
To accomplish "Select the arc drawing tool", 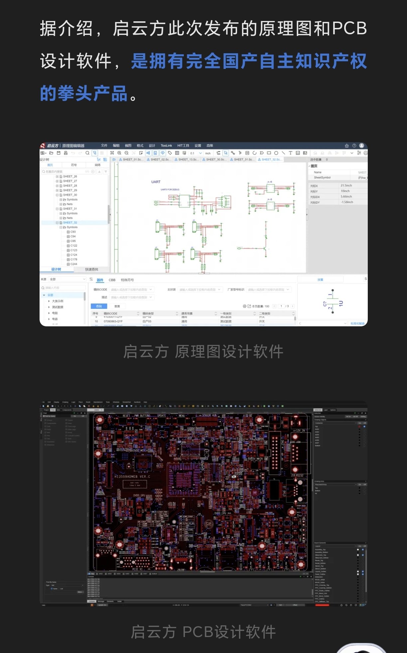I will 254,153.
